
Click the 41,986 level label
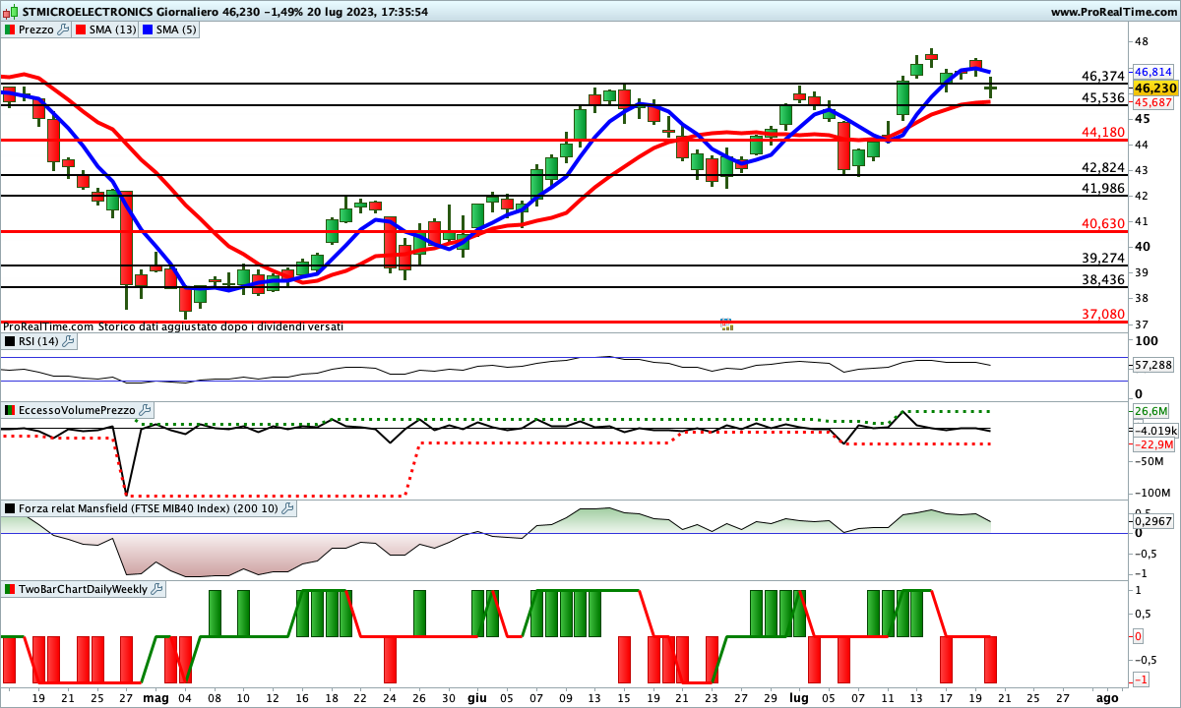[1102, 188]
